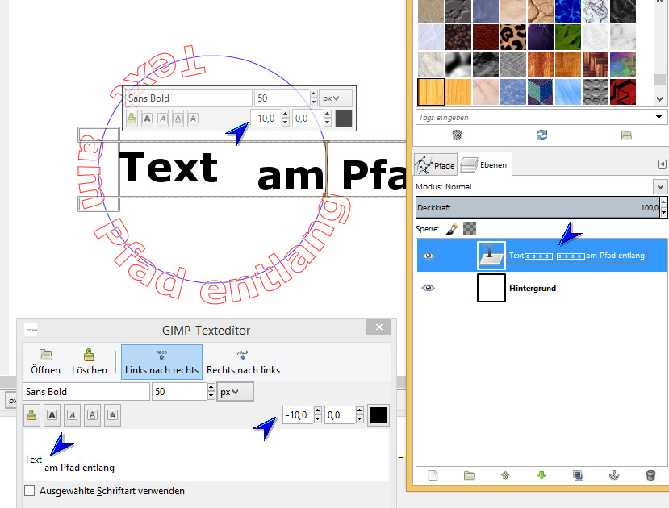Select the leopard print pattern thumbnail
The image size is (669, 508).
[x=512, y=37]
